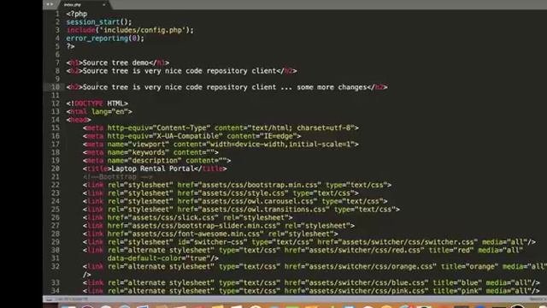The height and width of the screenshot is (308, 547).
Task: Click 'repository client' text on line 8
Action: coord(241,71)
